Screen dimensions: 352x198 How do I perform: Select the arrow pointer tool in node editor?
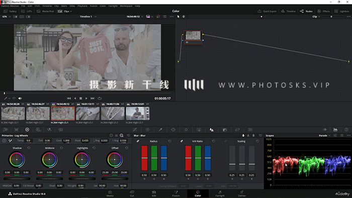(178, 17)
